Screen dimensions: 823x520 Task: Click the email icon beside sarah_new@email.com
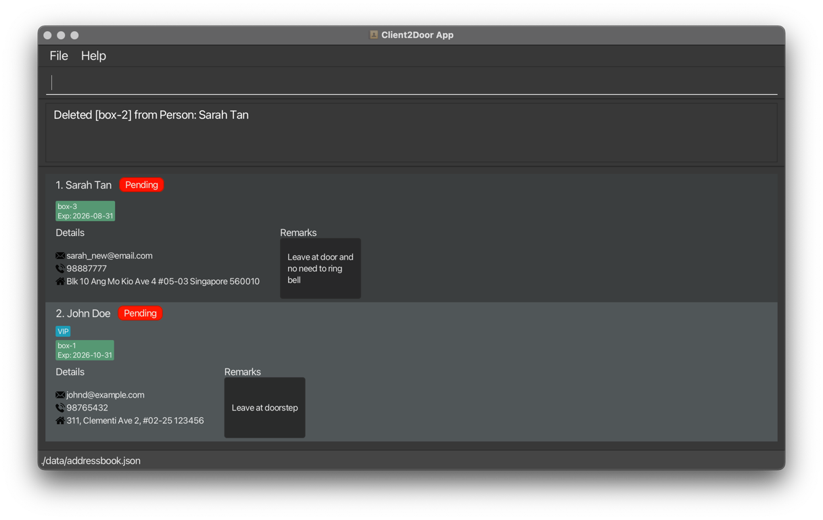pyautogui.click(x=60, y=256)
